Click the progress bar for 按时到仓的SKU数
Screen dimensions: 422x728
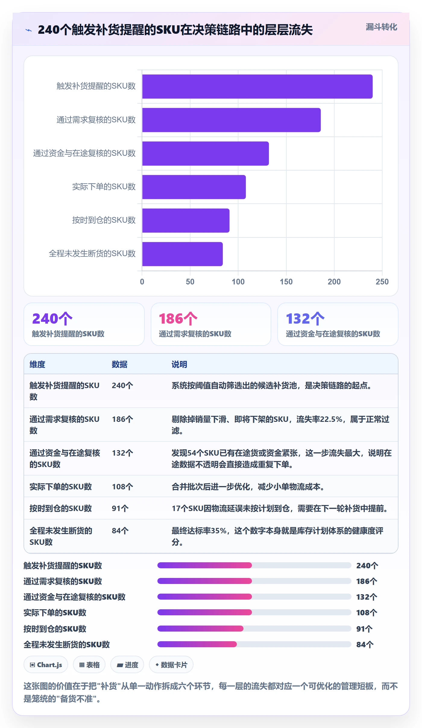click(254, 629)
